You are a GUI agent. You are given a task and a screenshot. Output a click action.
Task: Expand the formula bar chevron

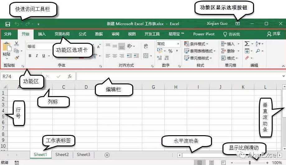pyautogui.click(x=284, y=76)
